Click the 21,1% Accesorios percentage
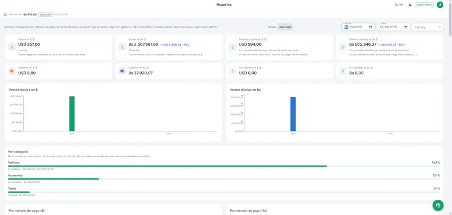452x215 pixels. coord(436,175)
